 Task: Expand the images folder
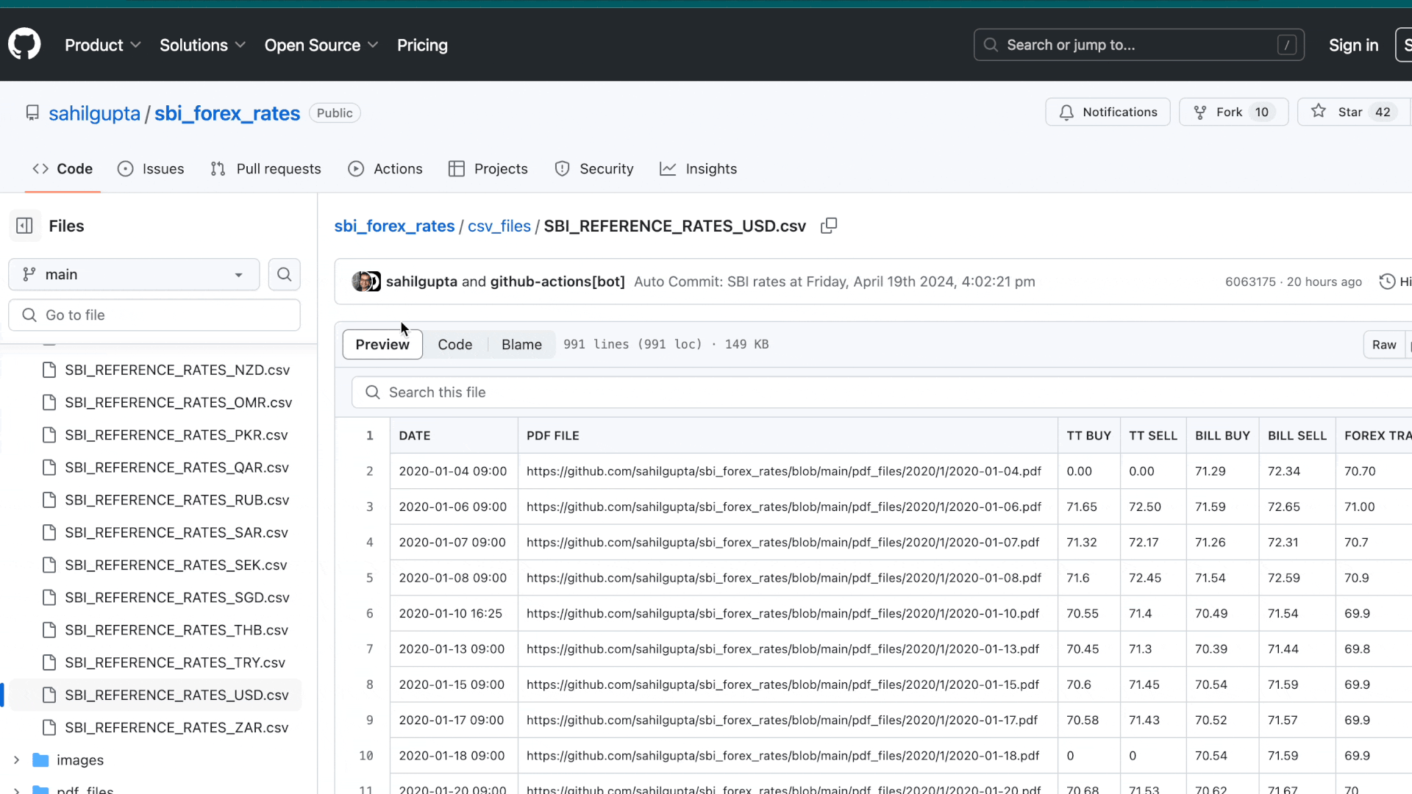tap(17, 759)
